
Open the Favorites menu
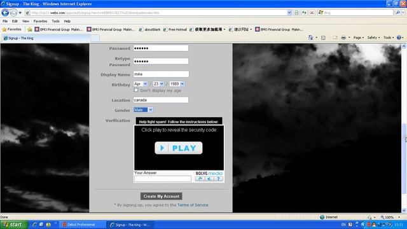coord(40,21)
